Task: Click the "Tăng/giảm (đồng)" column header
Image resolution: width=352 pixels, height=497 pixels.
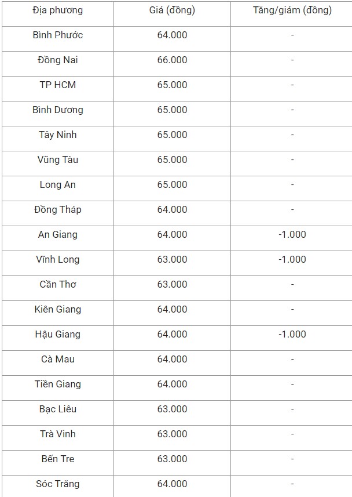Action: tap(292, 10)
